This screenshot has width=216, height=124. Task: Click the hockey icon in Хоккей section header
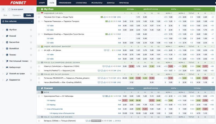pos(42,88)
